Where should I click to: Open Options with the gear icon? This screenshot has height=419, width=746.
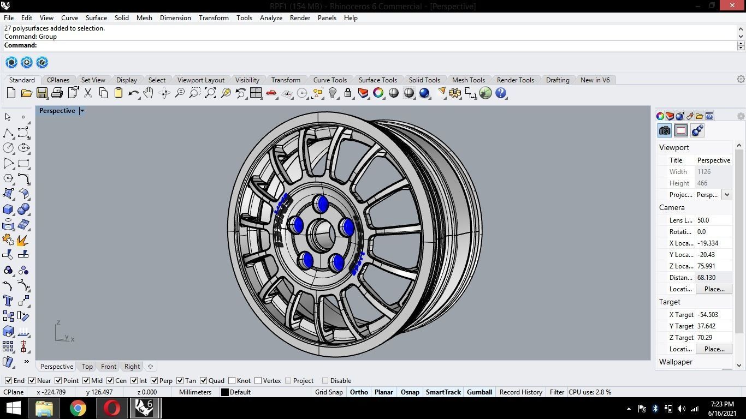tap(455, 93)
